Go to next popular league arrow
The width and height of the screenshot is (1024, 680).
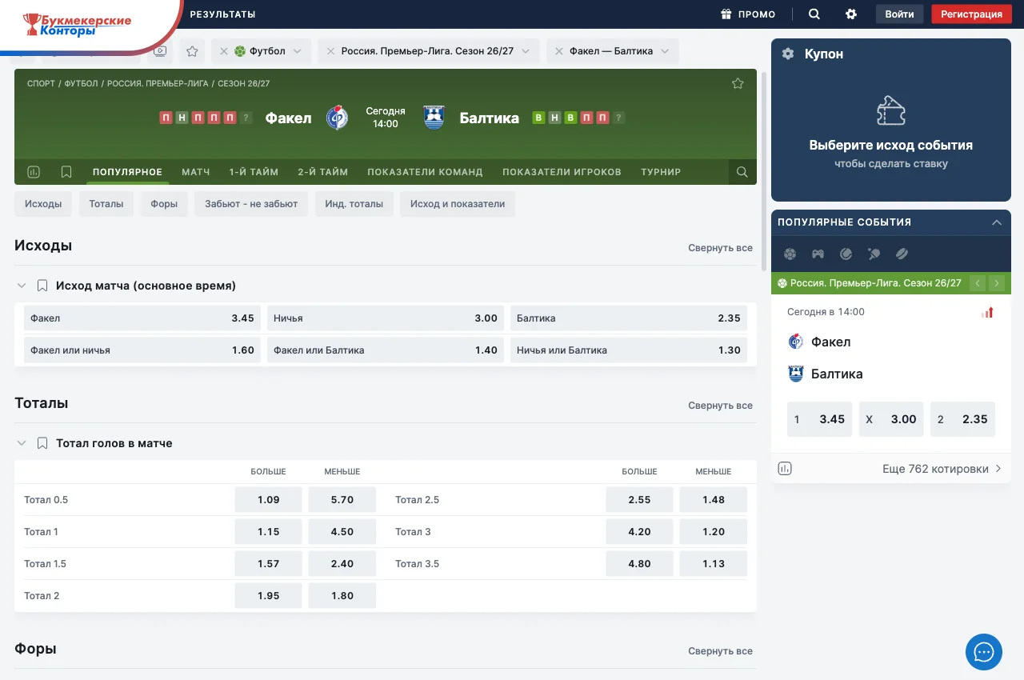coord(996,283)
